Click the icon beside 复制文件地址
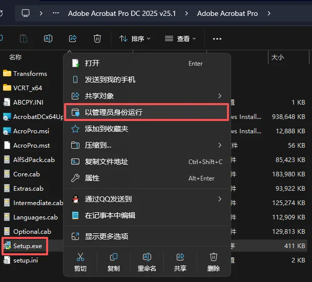Image resolution: width=312 pixels, height=282 pixels. pos(75,162)
